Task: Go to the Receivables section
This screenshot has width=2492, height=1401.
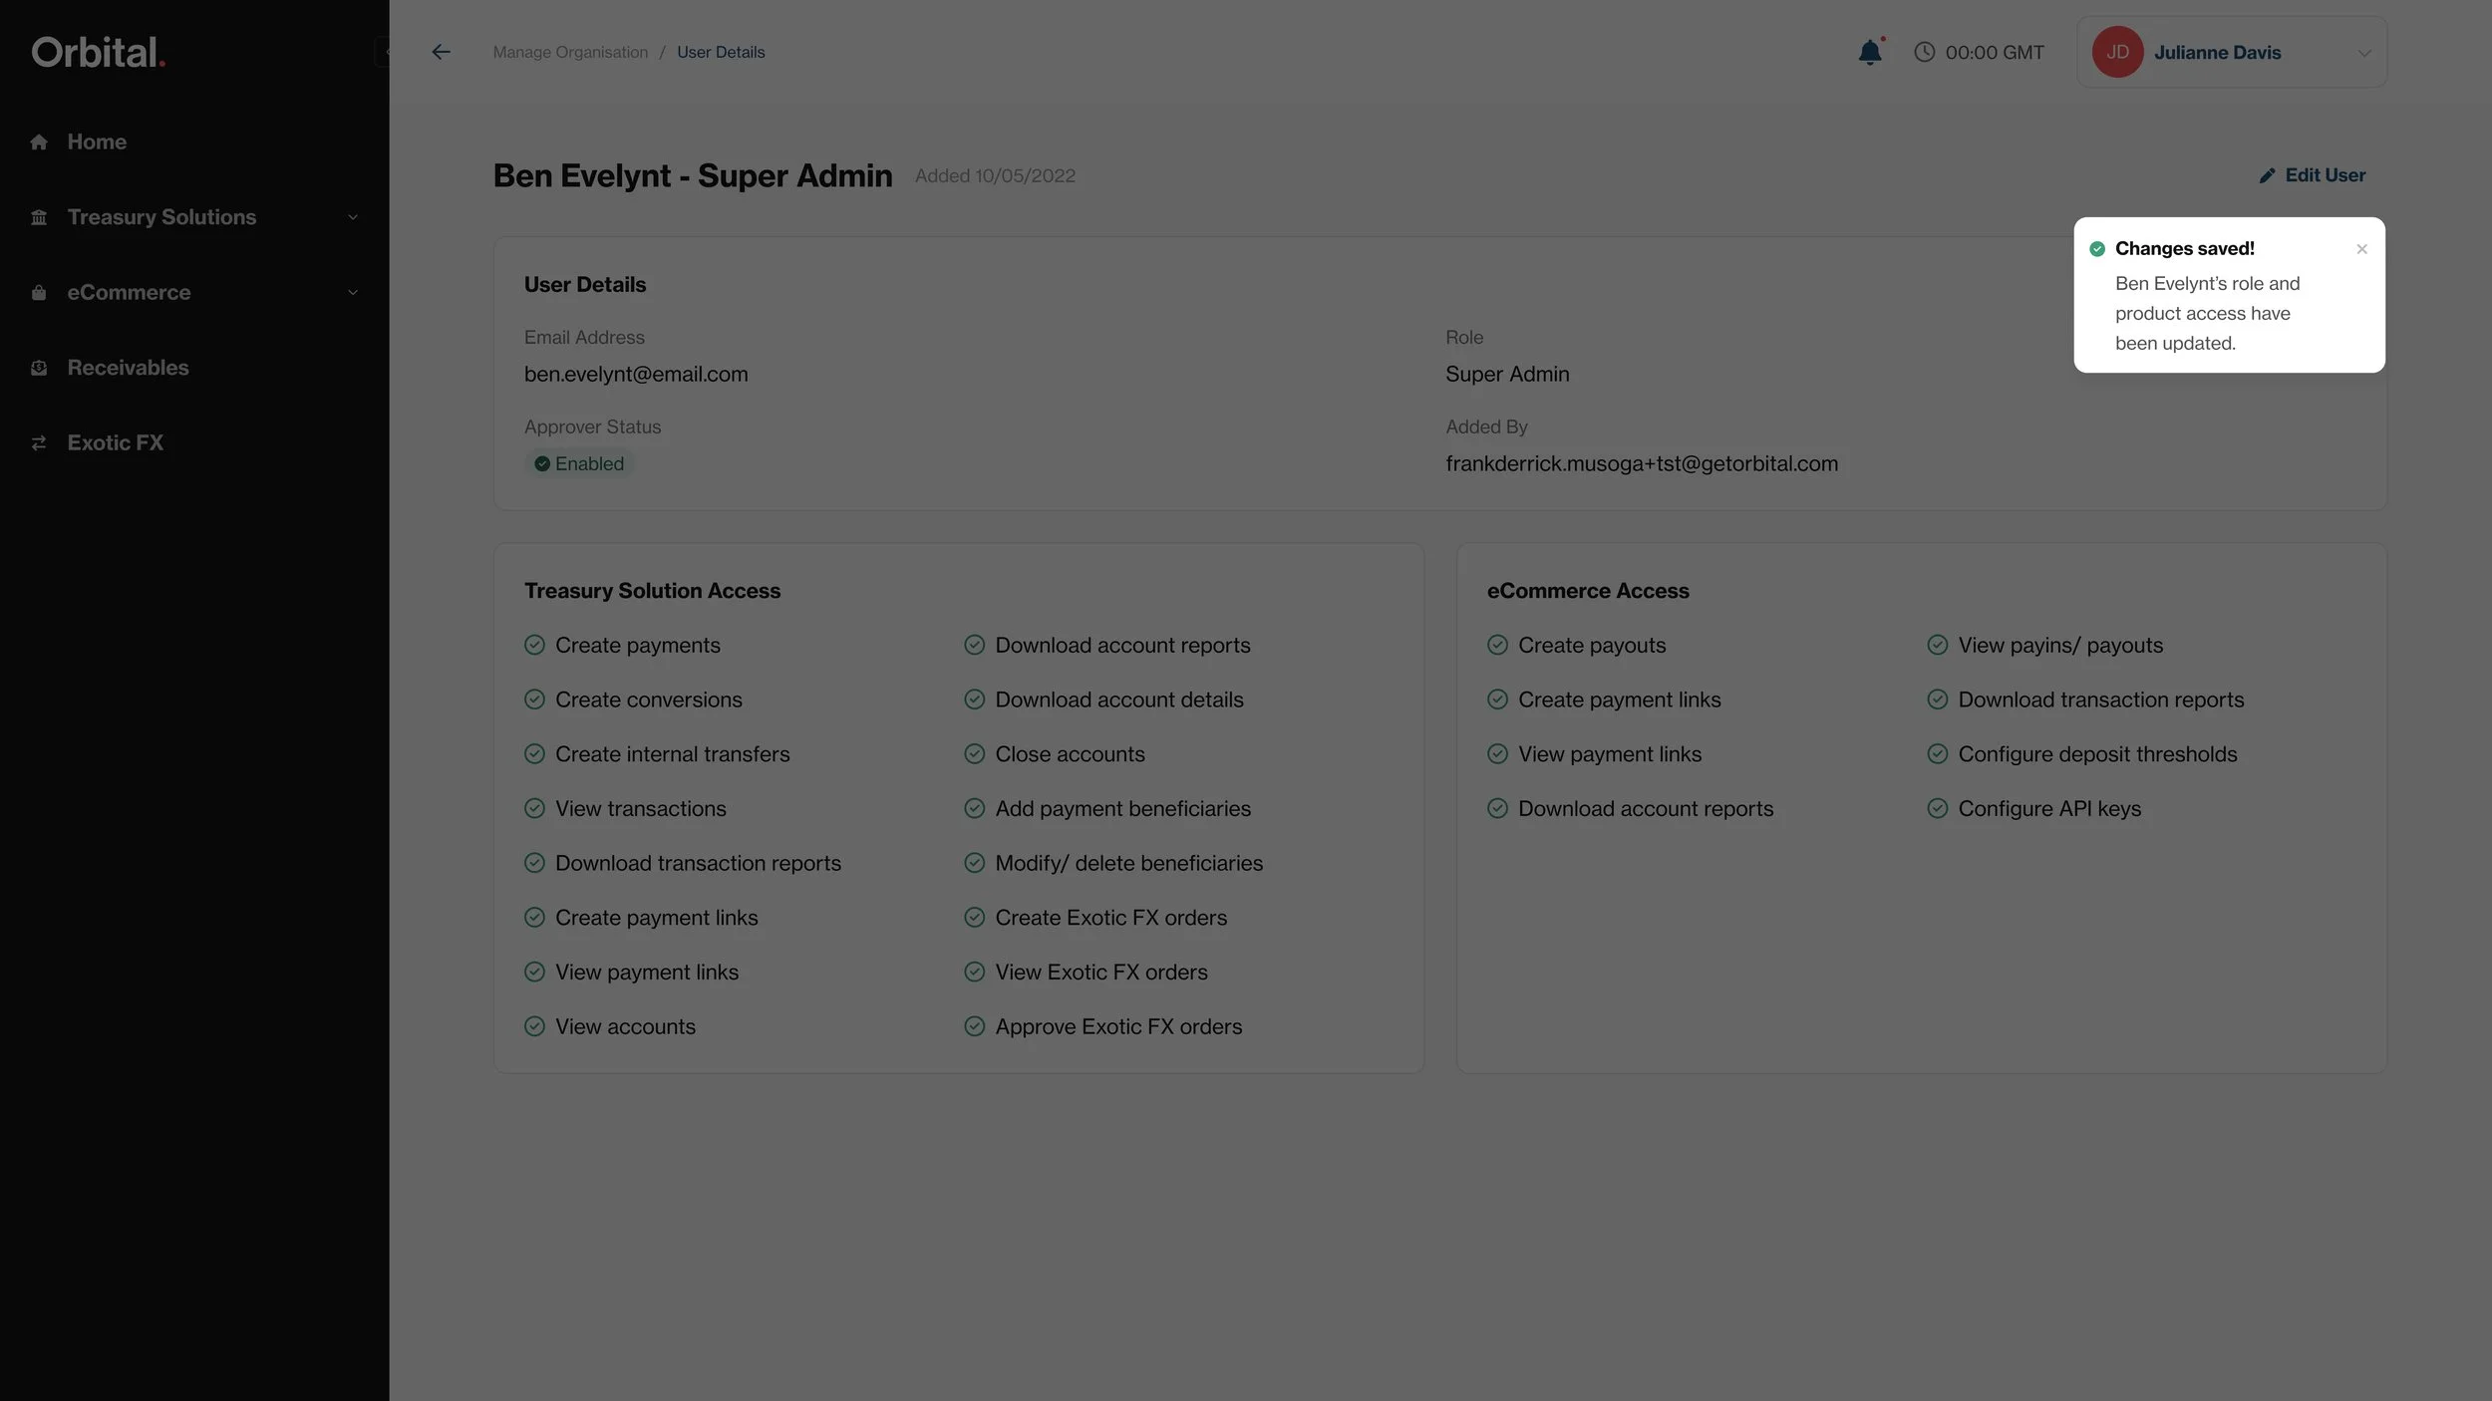Action: (x=128, y=368)
